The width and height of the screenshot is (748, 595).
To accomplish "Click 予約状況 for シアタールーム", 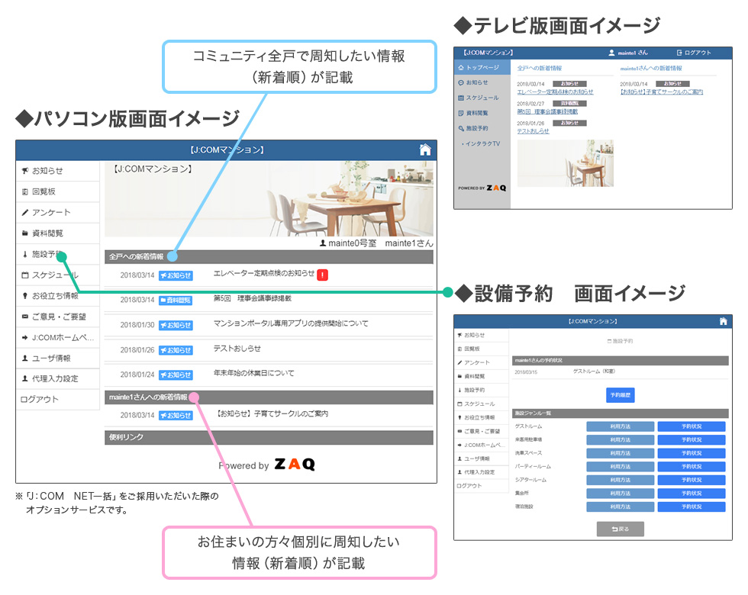I will click(692, 480).
